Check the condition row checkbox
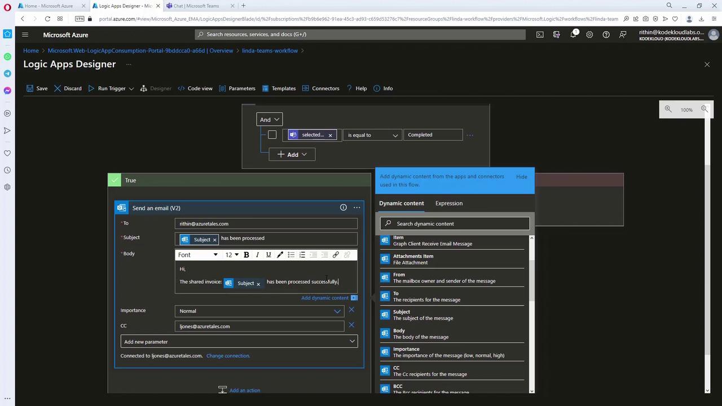The height and width of the screenshot is (406, 722). [x=272, y=135]
